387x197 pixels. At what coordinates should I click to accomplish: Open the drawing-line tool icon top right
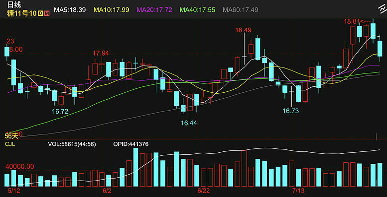[382, 8]
